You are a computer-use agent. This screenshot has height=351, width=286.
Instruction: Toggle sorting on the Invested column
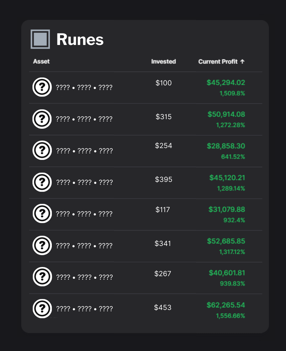163,61
